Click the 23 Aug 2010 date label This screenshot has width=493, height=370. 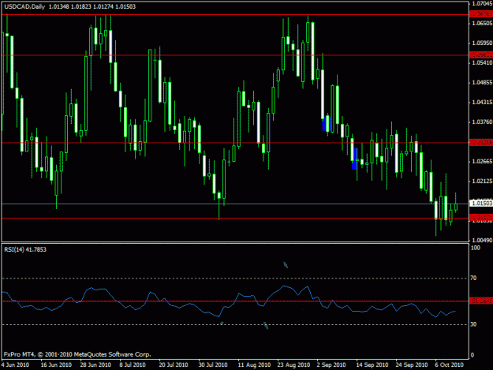[x=293, y=365]
